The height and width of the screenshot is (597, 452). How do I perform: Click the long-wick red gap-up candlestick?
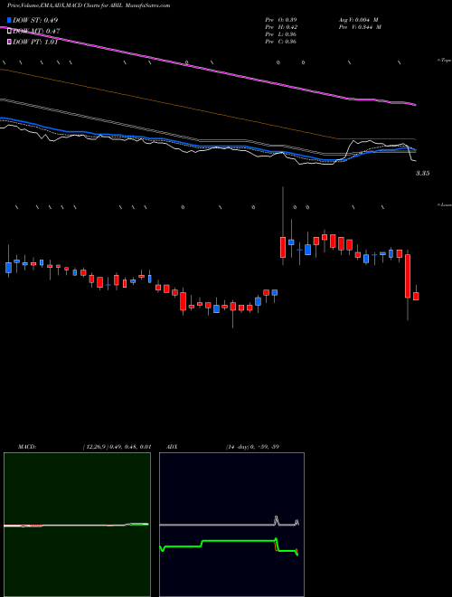tap(283, 247)
